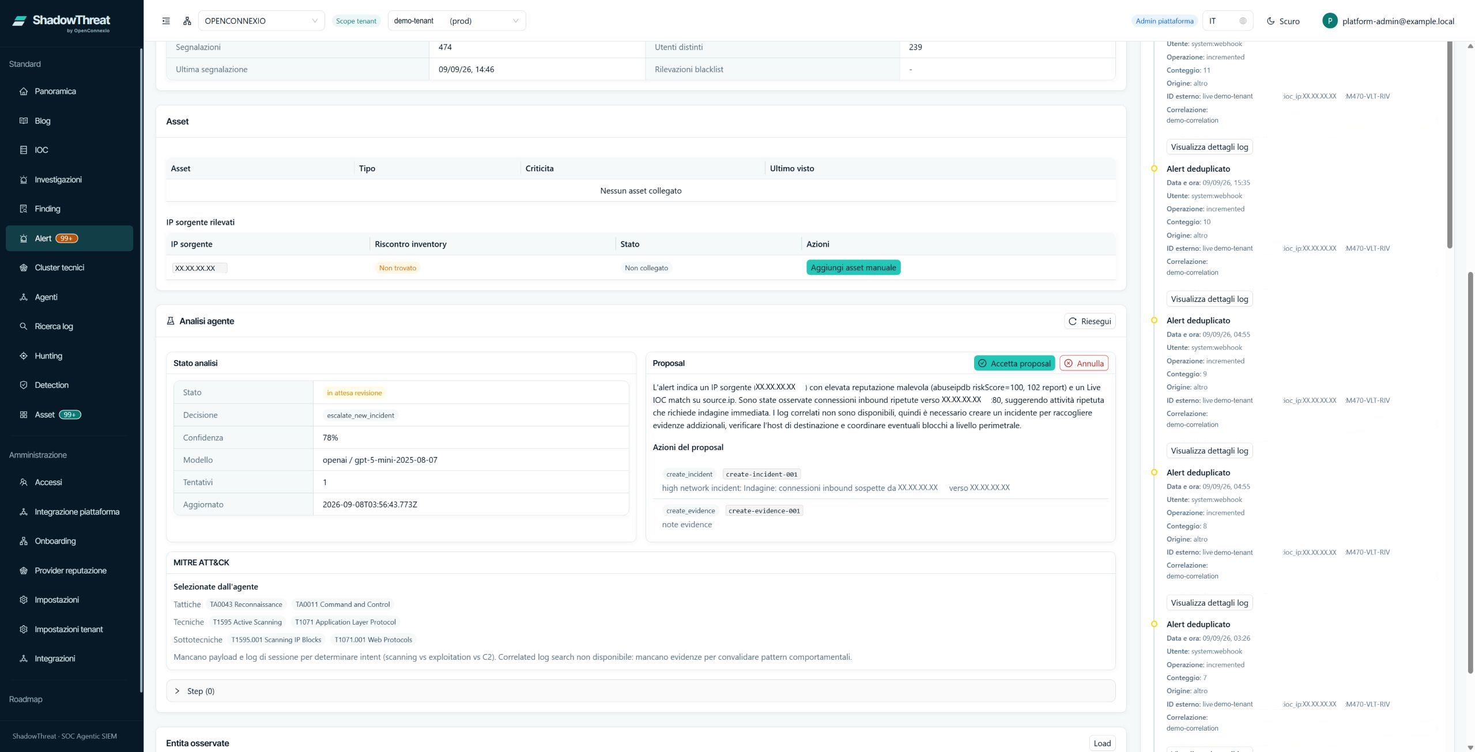Click Load button in Entita osservate

click(x=1102, y=743)
